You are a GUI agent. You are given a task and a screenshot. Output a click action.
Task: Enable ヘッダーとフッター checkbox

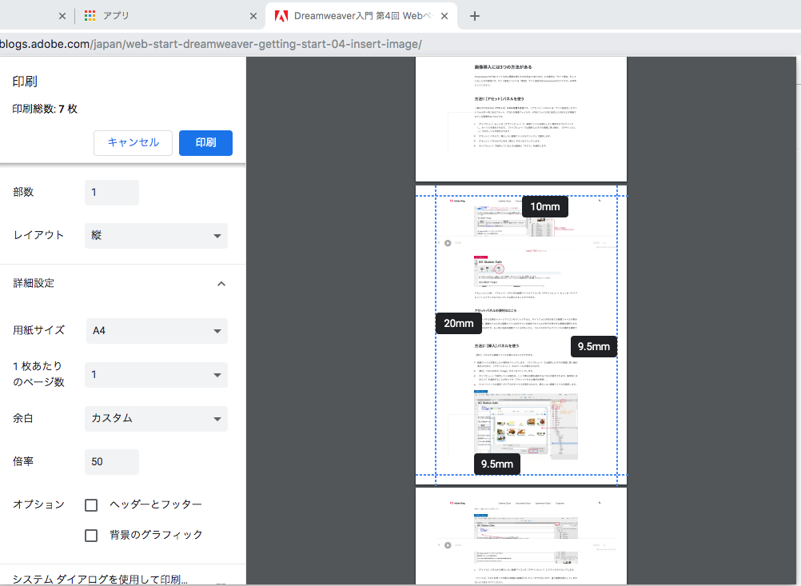pyautogui.click(x=91, y=505)
